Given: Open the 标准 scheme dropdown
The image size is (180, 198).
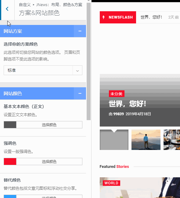Looking at the screenshot, I should [x=43, y=70].
